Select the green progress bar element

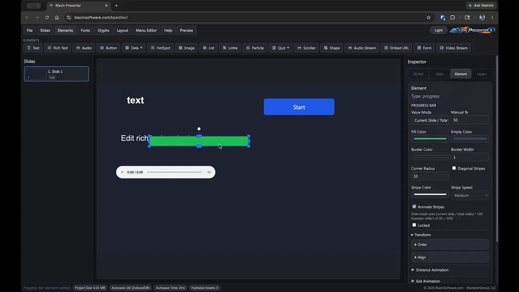click(x=199, y=141)
